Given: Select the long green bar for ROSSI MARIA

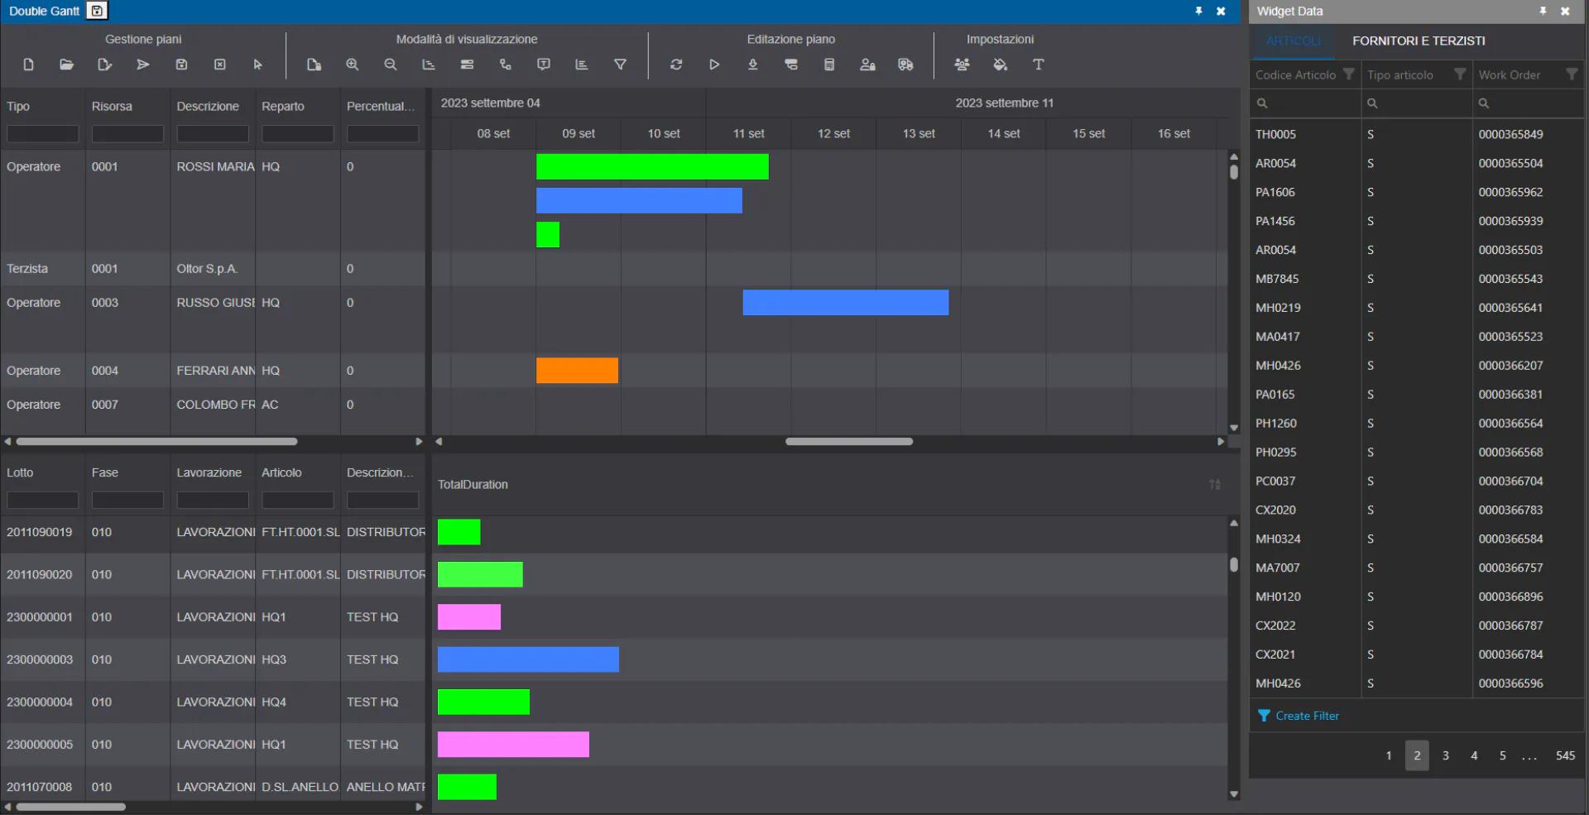Looking at the screenshot, I should pyautogui.click(x=652, y=166).
